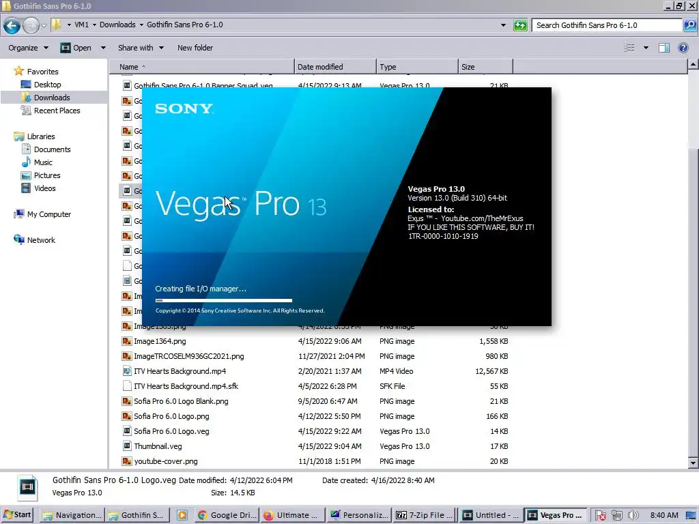The height and width of the screenshot is (524, 699).
Task: Click the VM1 breadcrumb segment
Action: click(x=82, y=25)
